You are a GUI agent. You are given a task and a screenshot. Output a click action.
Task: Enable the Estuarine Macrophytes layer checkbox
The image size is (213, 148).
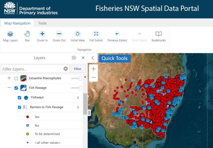tap(16, 78)
